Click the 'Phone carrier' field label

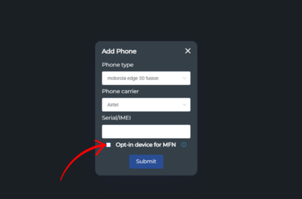120,91
